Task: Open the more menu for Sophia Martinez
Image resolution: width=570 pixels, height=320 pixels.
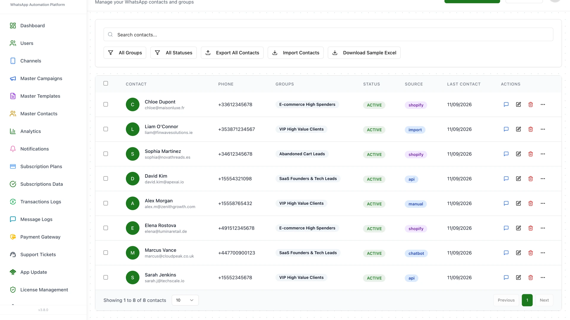Action: coord(543,154)
